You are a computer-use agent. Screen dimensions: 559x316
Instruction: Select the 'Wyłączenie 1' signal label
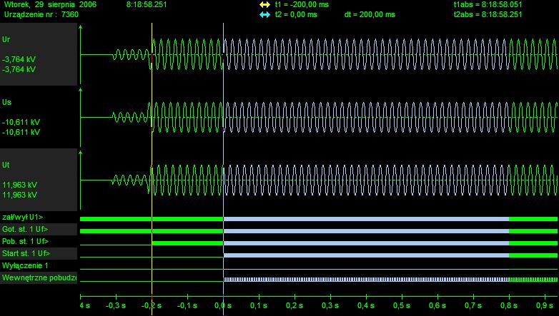(x=25, y=265)
